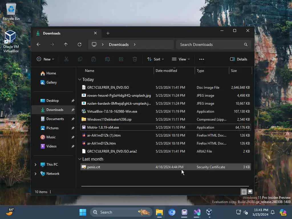Expand the Network tree node
This screenshot has height=219, width=292.
35,174
